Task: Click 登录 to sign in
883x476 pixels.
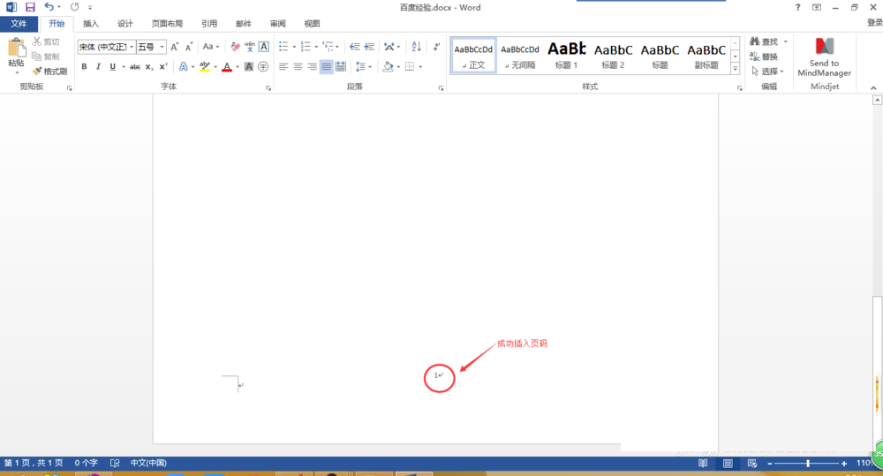Action: click(x=874, y=23)
